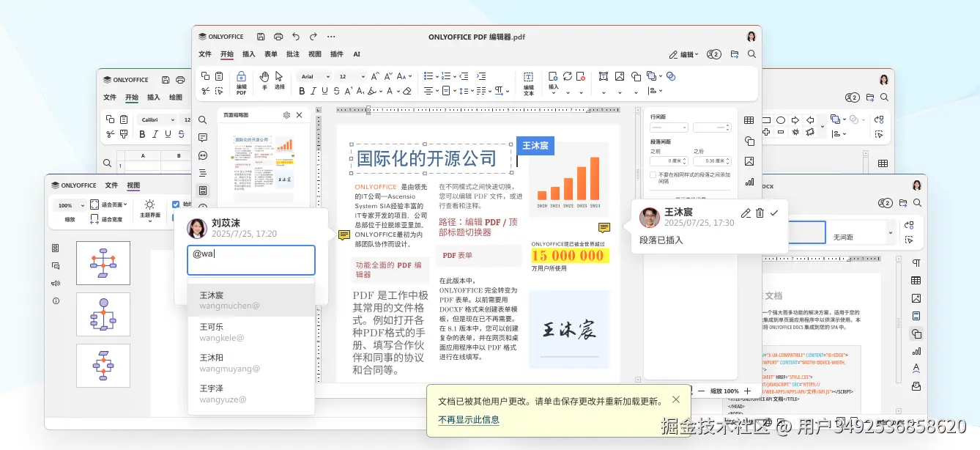This screenshot has width=980, height=450.
Task: Click the Save icon in the PDF editor
Action: [x=261, y=37]
